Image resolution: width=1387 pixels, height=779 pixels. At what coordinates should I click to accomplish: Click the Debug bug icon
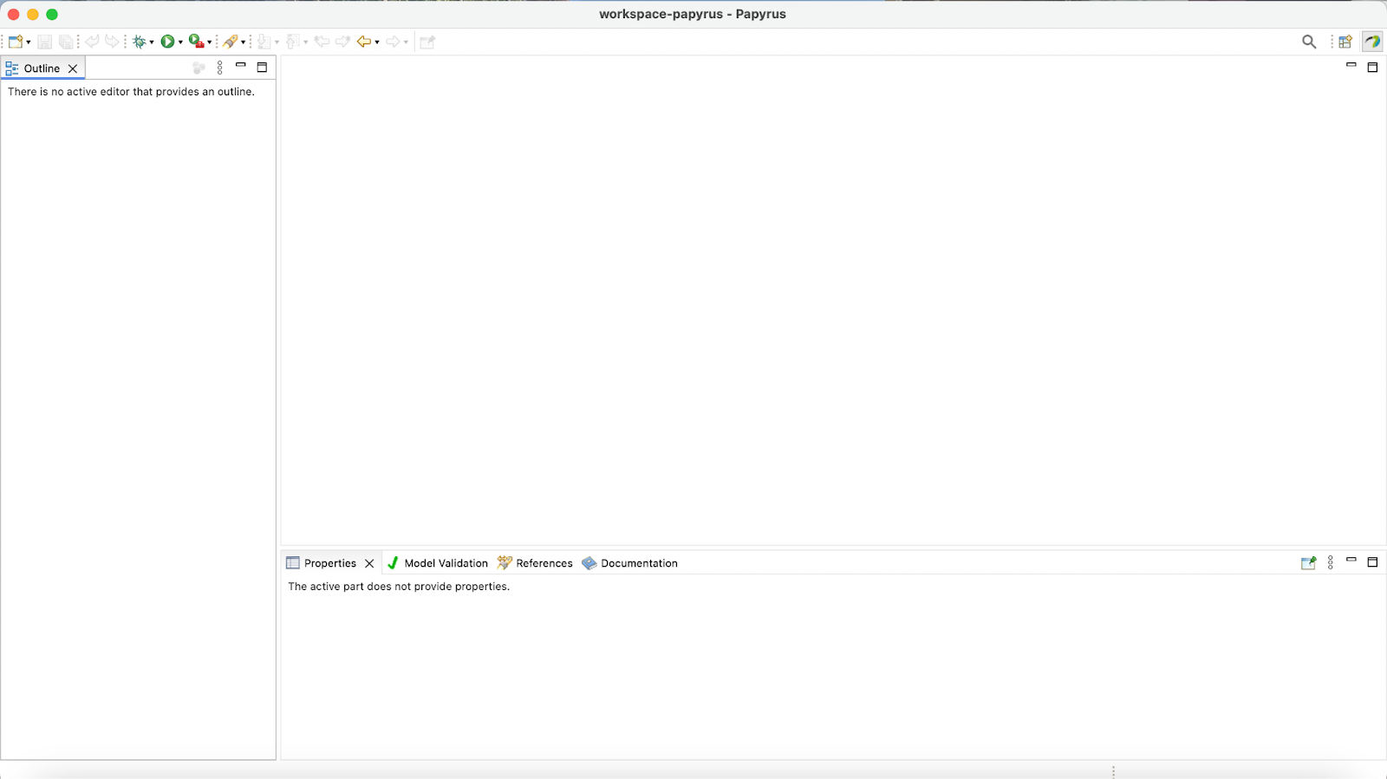(x=139, y=42)
